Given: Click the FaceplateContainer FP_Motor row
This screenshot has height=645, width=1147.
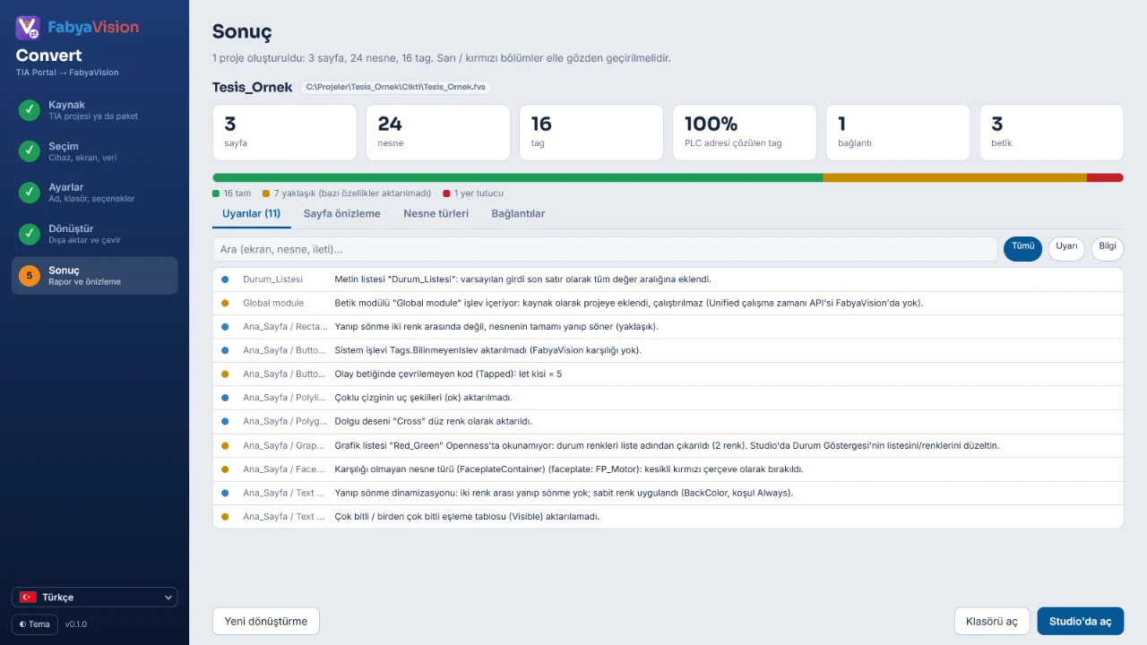Looking at the screenshot, I should 668,469.
